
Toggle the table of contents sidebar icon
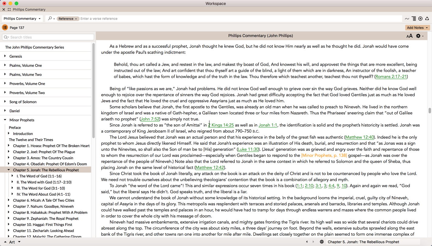[x=5, y=28]
